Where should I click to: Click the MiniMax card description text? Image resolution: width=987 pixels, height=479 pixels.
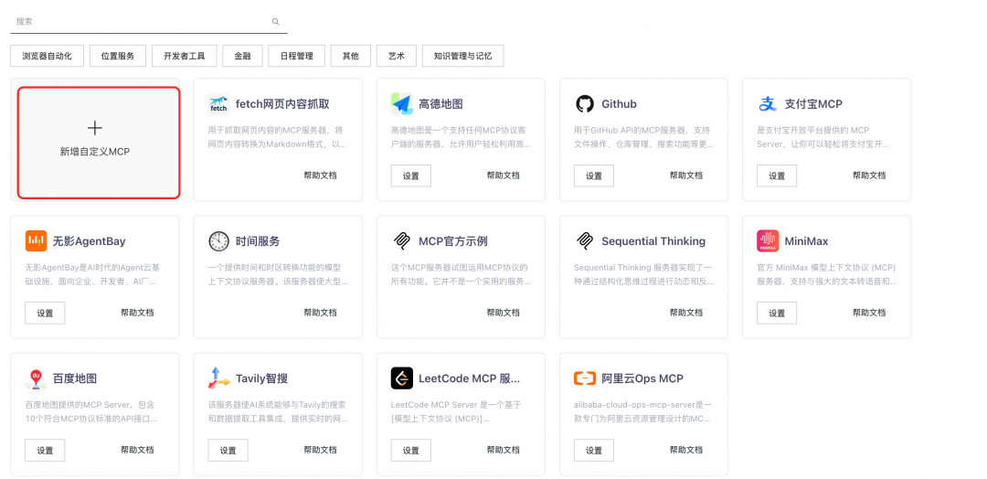[x=826, y=274]
